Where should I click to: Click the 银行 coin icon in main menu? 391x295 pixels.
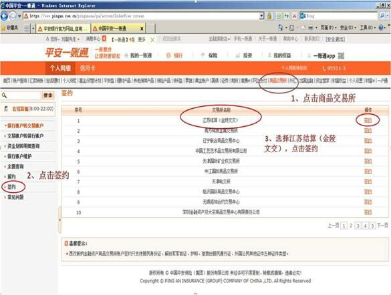(x=168, y=55)
